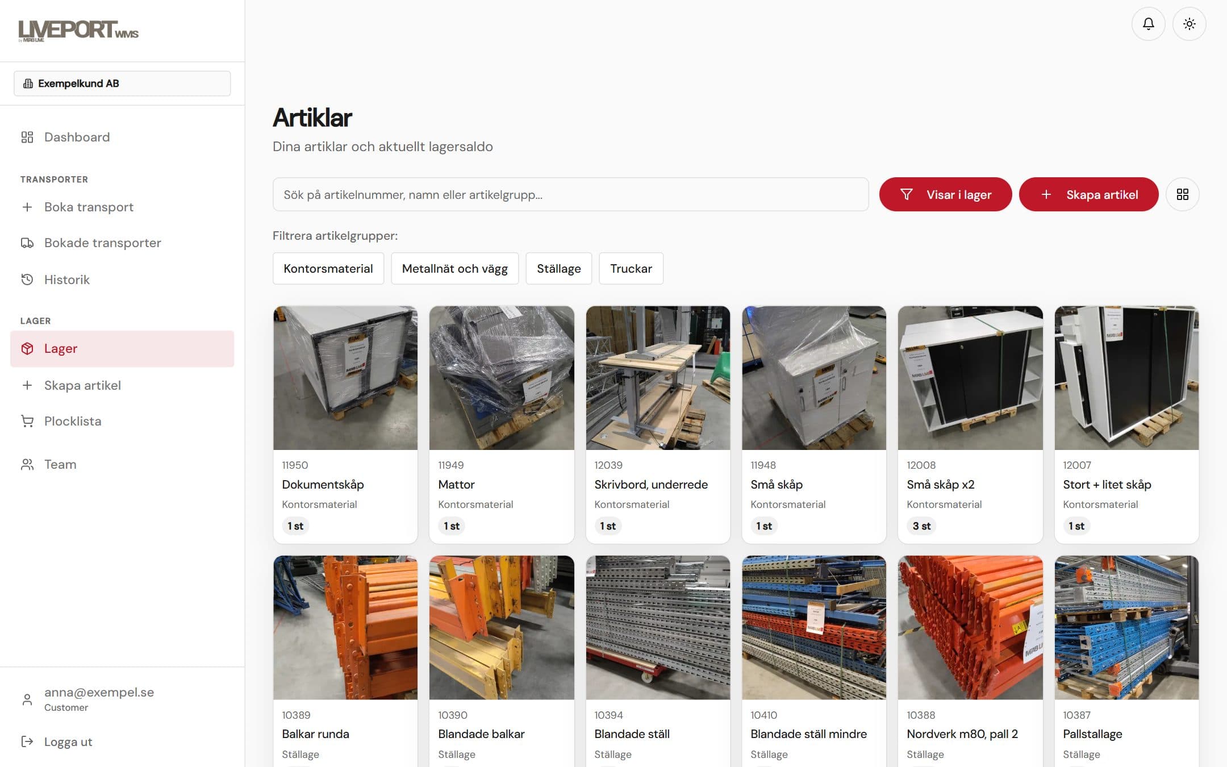Viewport: 1227px width, 767px height.
Task: Open the Mattor article photo
Action: click(502, 378)
